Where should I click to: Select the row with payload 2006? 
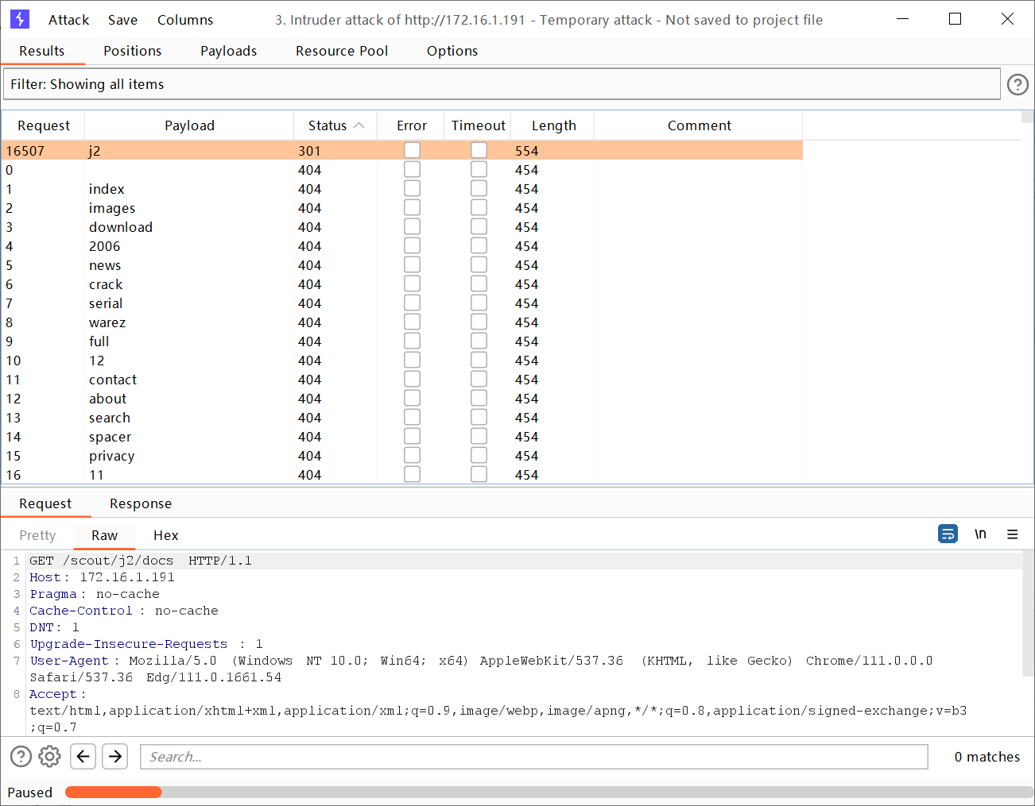(401, 245)
